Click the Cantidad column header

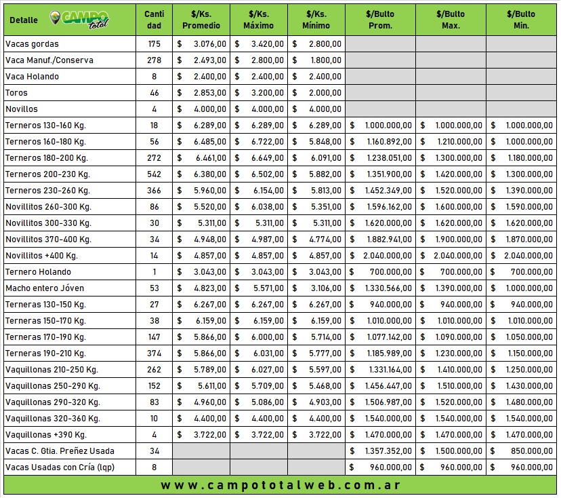point(154,20)
